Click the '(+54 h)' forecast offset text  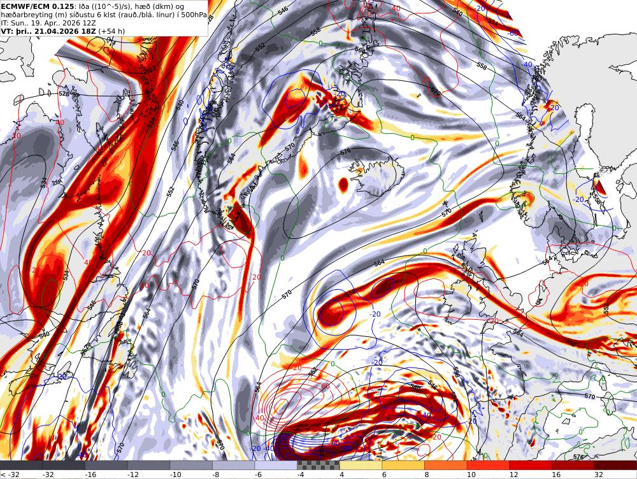tap(111, 31)
